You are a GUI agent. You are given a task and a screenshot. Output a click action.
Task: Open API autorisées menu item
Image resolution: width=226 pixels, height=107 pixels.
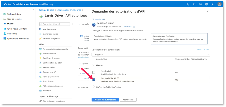point(49,67)
